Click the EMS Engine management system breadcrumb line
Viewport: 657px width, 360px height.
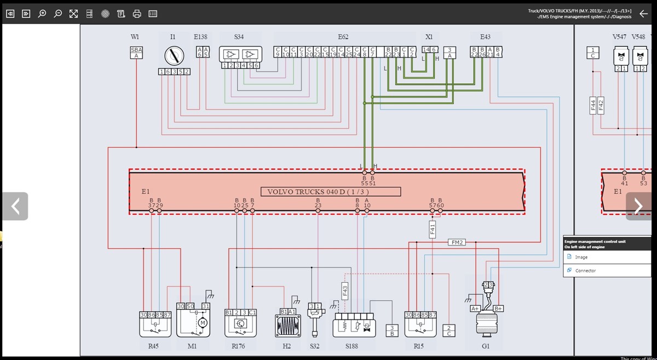tap(585, 16)
